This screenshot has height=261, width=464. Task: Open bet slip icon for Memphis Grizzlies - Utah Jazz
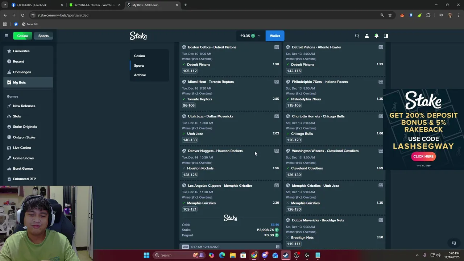pos(381,186)
